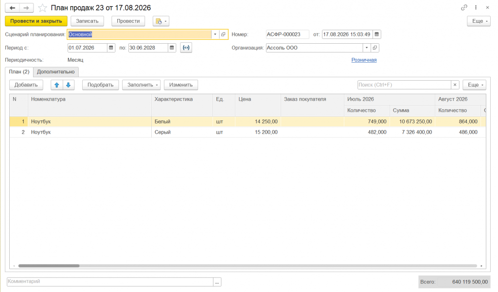Click Записать button

tap(87, 21)
